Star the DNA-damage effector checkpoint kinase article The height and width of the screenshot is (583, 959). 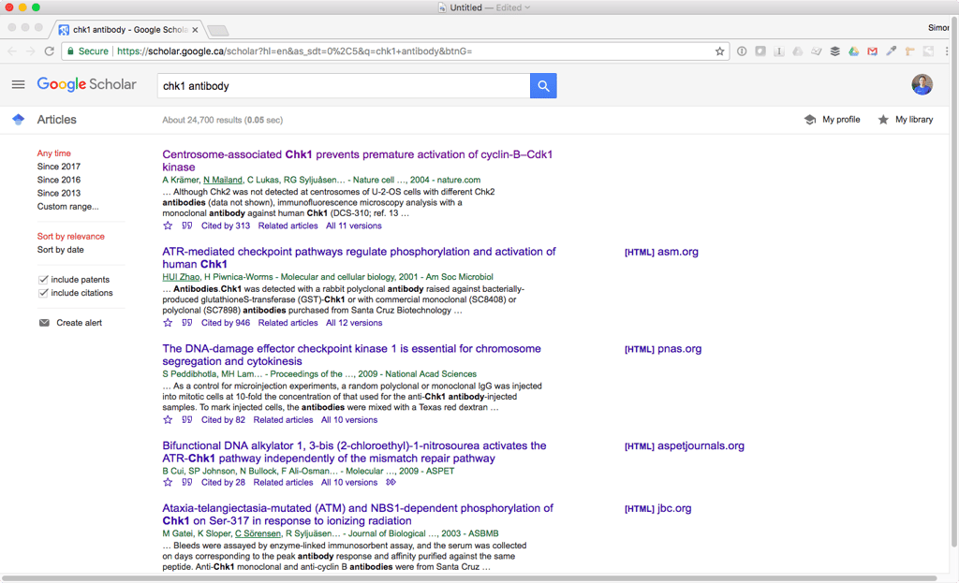point(168,420)
